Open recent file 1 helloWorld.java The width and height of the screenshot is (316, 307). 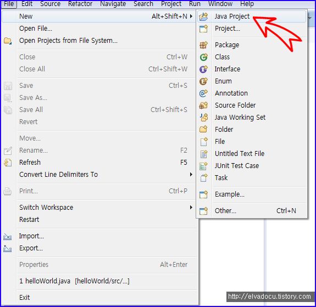[99, 281]
